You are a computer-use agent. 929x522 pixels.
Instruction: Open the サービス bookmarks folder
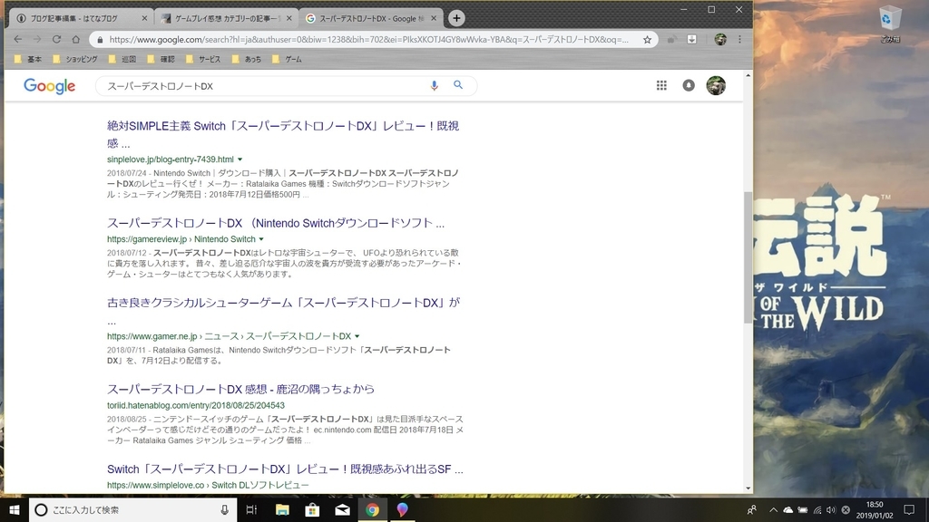pyautogui.click(x=202, y=59)
